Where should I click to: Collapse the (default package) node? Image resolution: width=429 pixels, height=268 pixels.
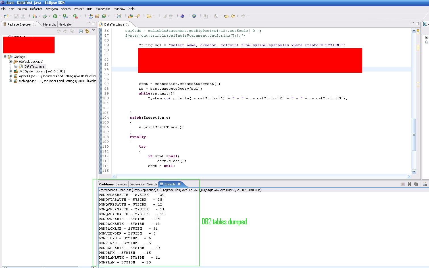pos(10,61)
